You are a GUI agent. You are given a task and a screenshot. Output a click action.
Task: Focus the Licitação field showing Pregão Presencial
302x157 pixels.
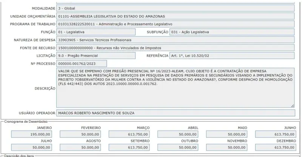tap(96, 56)
